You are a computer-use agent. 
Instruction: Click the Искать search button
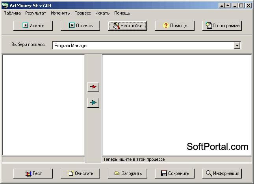pos(33,26)
